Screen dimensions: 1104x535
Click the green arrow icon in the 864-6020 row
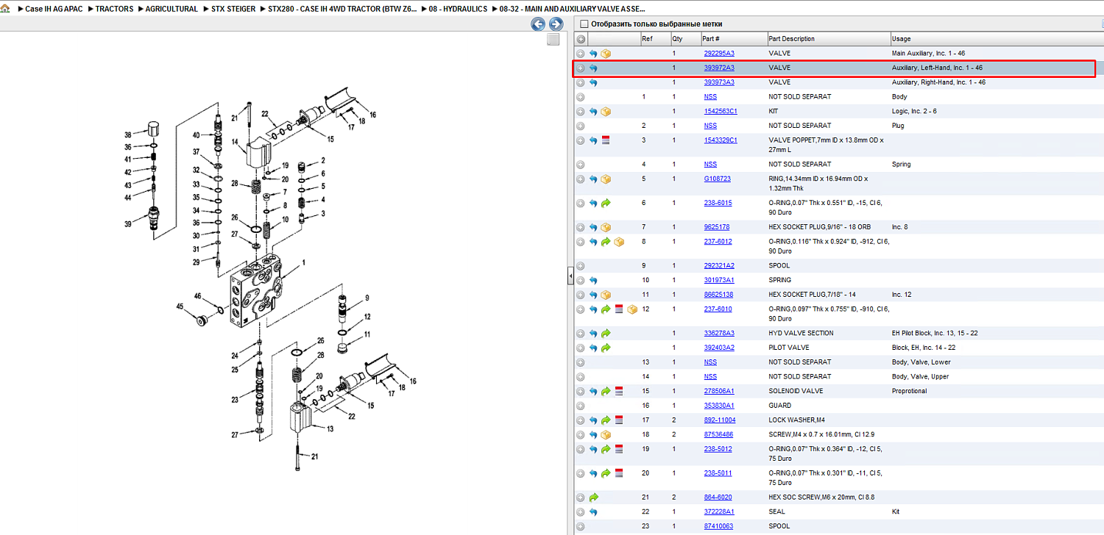pos(593,498)
